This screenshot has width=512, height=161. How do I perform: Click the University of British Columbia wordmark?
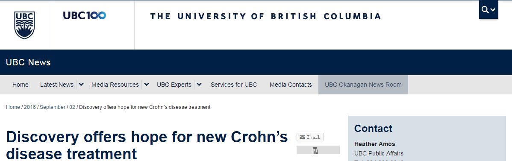point(265,16)
